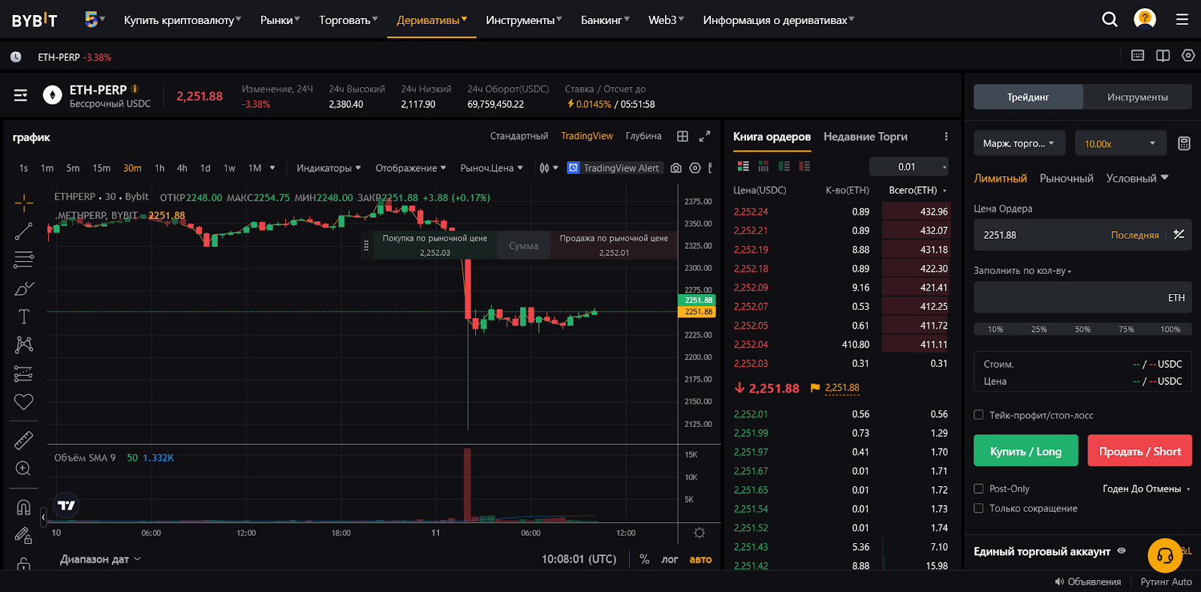Toggle the stay-in-drawing-mode pencil lock

pyautogui.click(x=24, y=536)
